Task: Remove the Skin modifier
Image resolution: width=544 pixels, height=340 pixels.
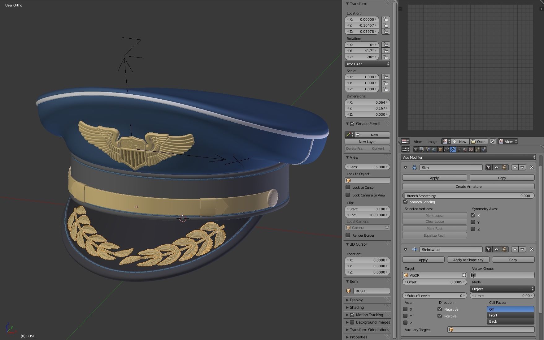Action: tap(532, 167)
